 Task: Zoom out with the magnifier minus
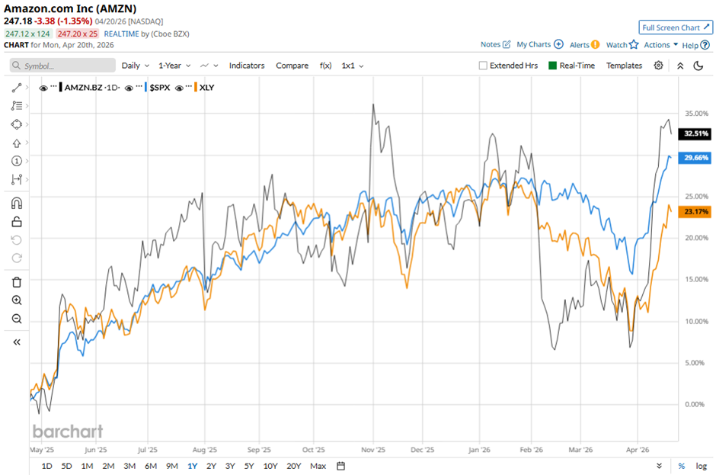point(17,319)
